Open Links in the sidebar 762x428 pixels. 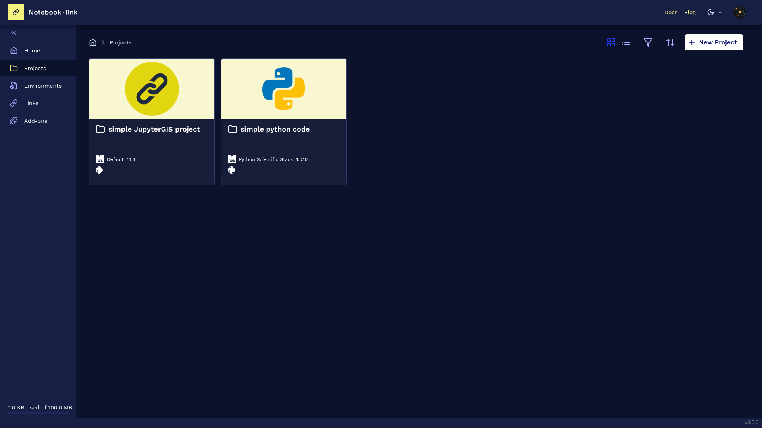[38, 103]
